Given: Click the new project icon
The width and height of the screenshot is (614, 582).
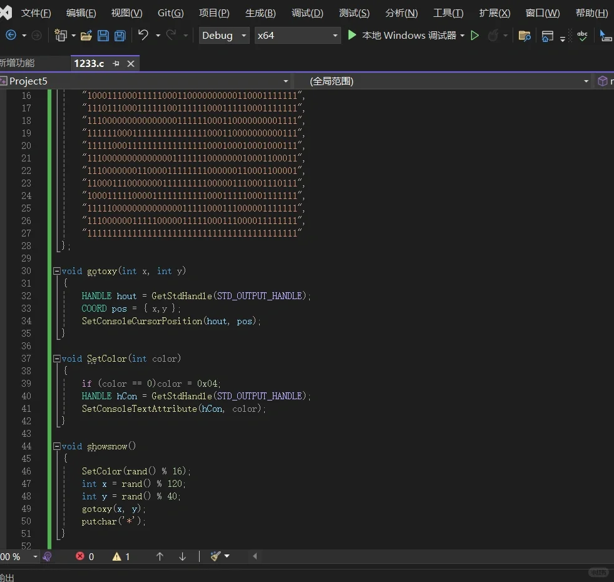Looking at the screenshot, I should pos(61,36).
